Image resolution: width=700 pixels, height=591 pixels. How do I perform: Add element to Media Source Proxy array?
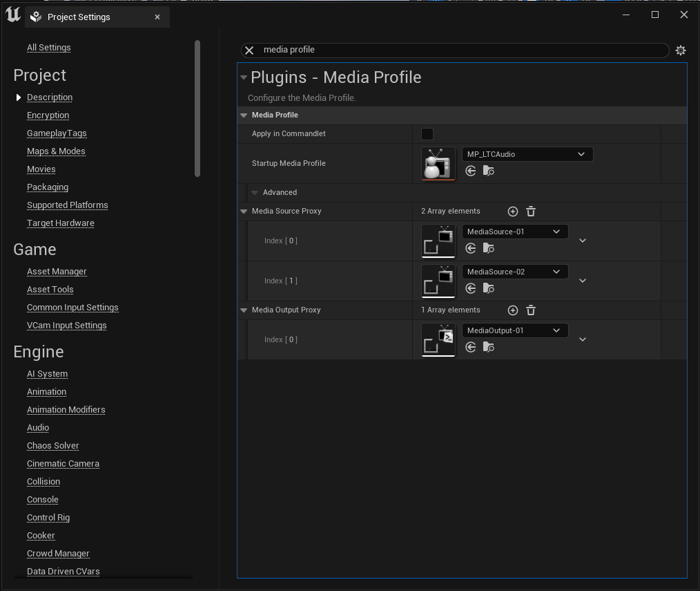513,212
